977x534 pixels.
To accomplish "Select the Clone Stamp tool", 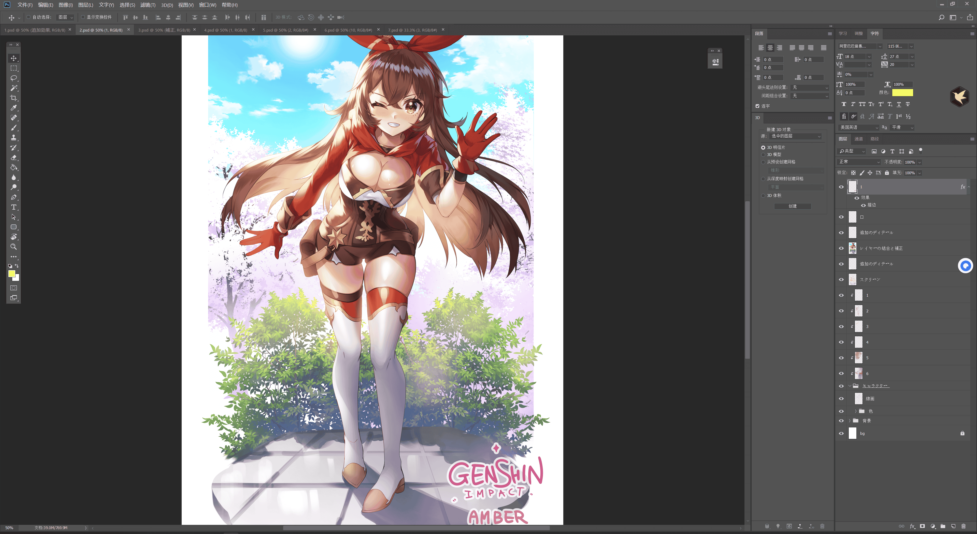I will pyautogui.click(x=14, y=138).
